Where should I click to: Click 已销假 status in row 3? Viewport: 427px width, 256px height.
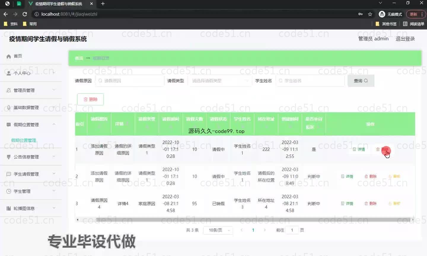point(218,204)
